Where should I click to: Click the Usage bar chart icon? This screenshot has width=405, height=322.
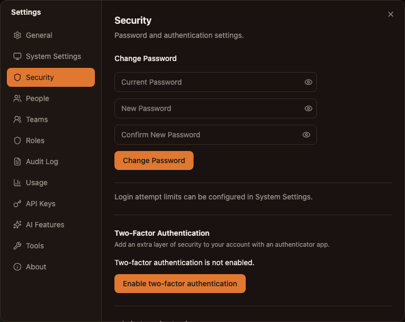coord(17,183)
